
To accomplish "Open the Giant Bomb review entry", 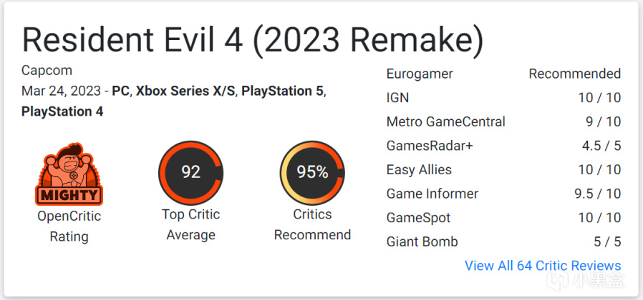I will click(x=503, y=241).
